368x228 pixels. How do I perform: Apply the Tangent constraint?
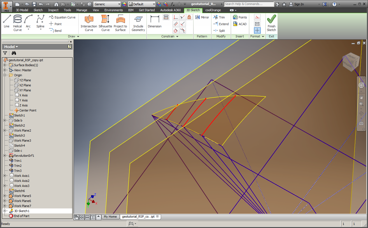pyautogui.click(x=176, y=31)
